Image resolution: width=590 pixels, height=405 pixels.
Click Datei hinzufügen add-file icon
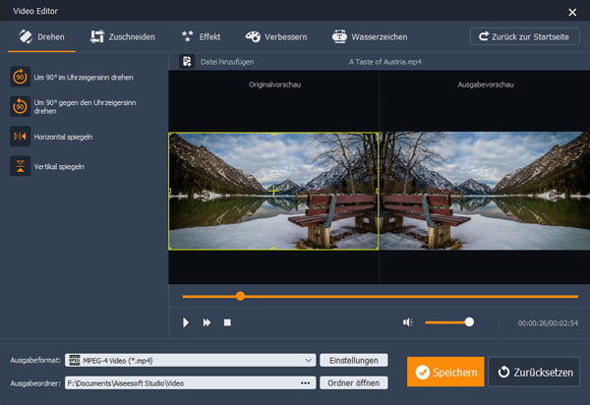[x=185, y=61]
